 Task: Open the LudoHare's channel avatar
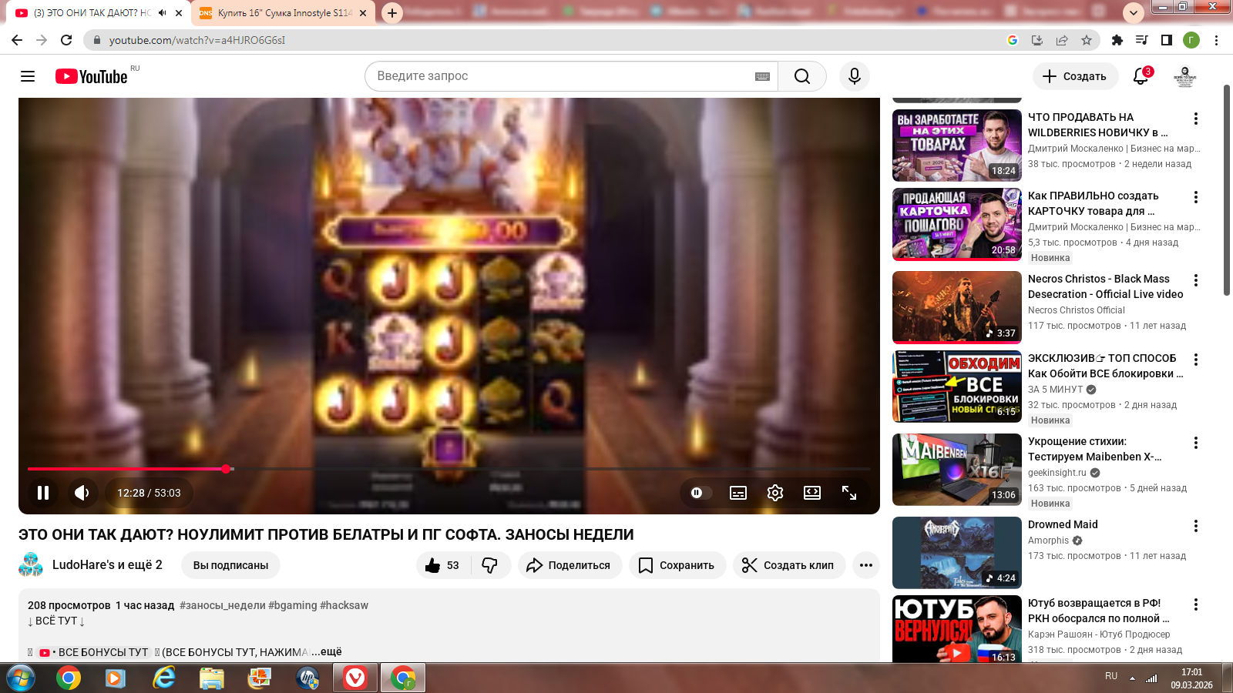click(31, 564)
